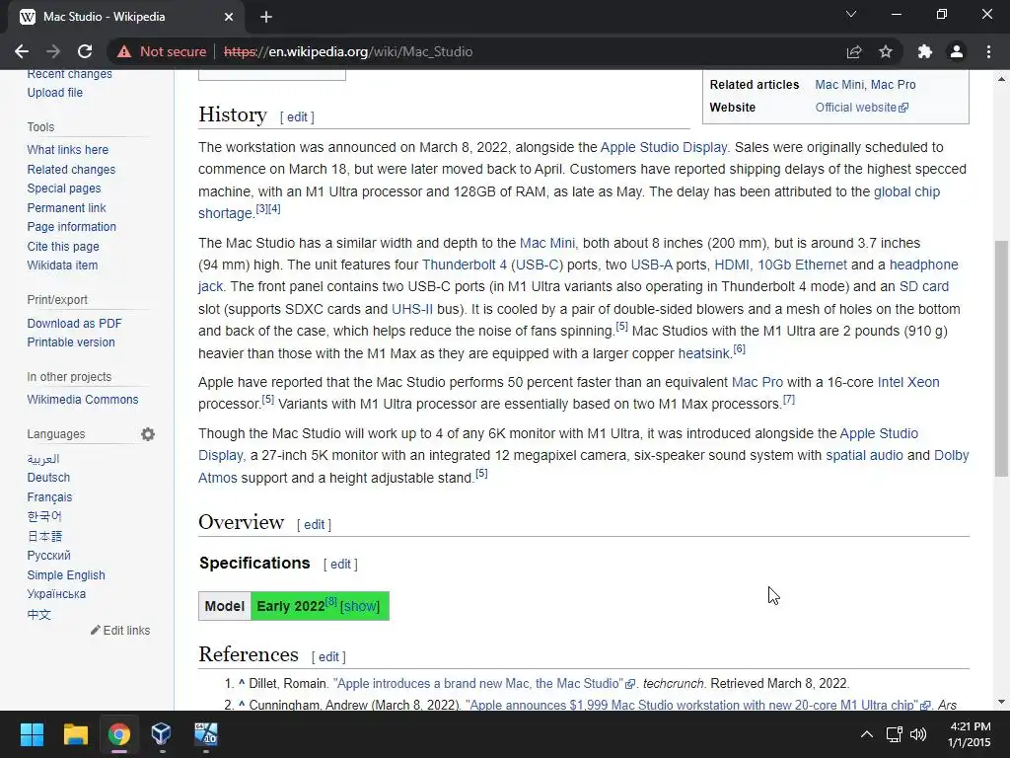
Task: Share this page via share icon
Action: point(854,51)
